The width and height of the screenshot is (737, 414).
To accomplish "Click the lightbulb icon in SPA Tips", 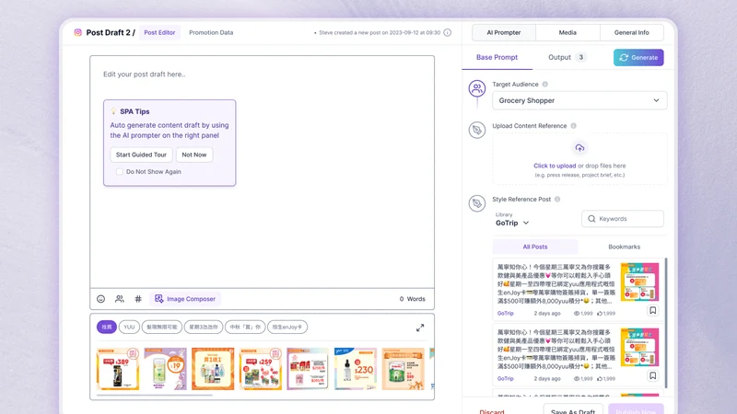I will pyautogui.click(x=113, y=111).
